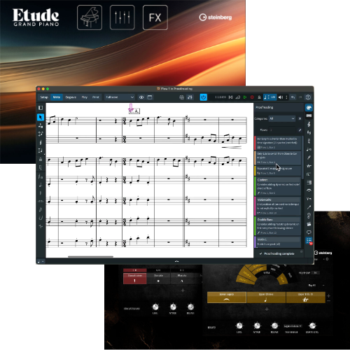
Task: Open the Proofreading checklist icon with red badge
Action: pos(309,241)
